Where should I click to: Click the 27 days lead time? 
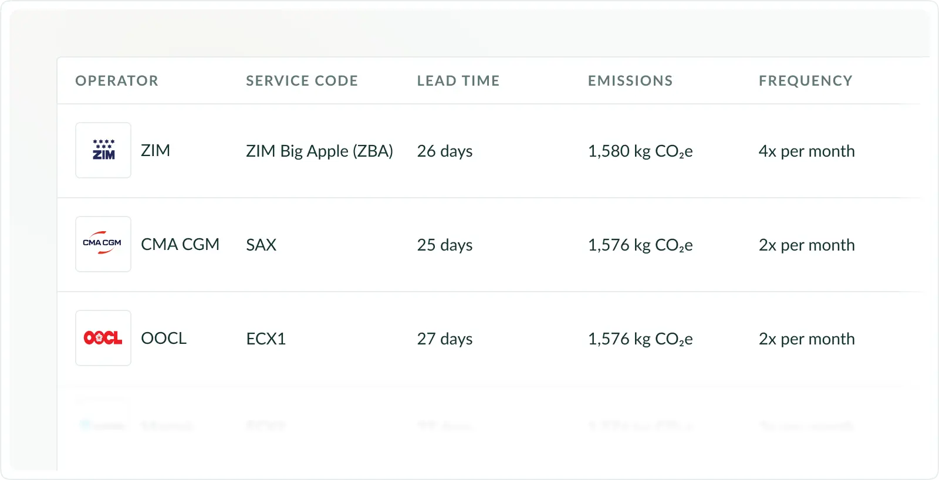coord(445,339)
